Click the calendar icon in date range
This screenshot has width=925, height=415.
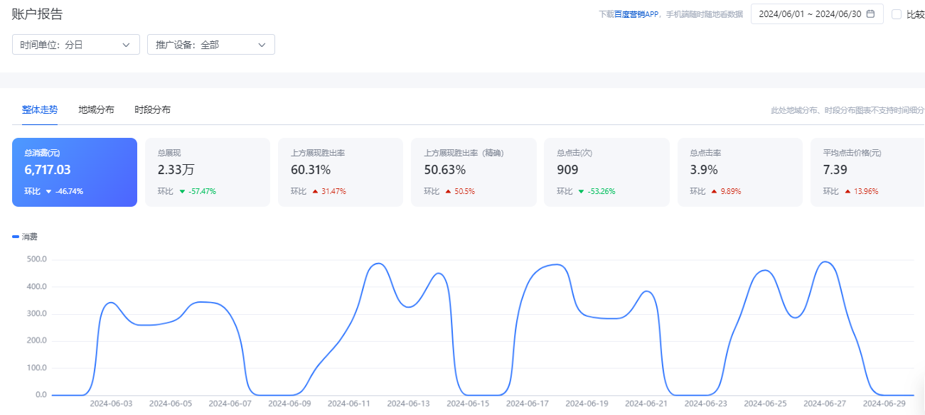coord(870,14)
